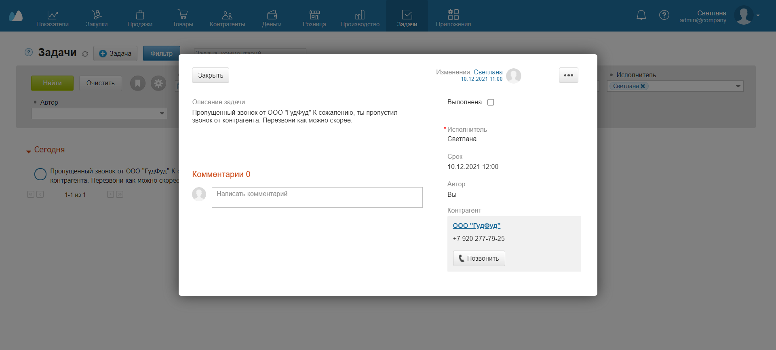Open the Продажи menu
The height and width of the screenshot is (350, 776).
140,19
